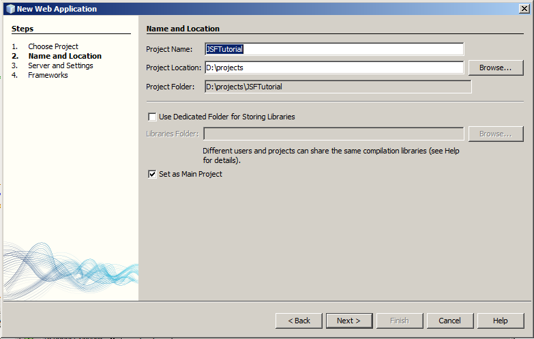Close the New Web Application dialog
Screen dimensions: 534x339
522,9
